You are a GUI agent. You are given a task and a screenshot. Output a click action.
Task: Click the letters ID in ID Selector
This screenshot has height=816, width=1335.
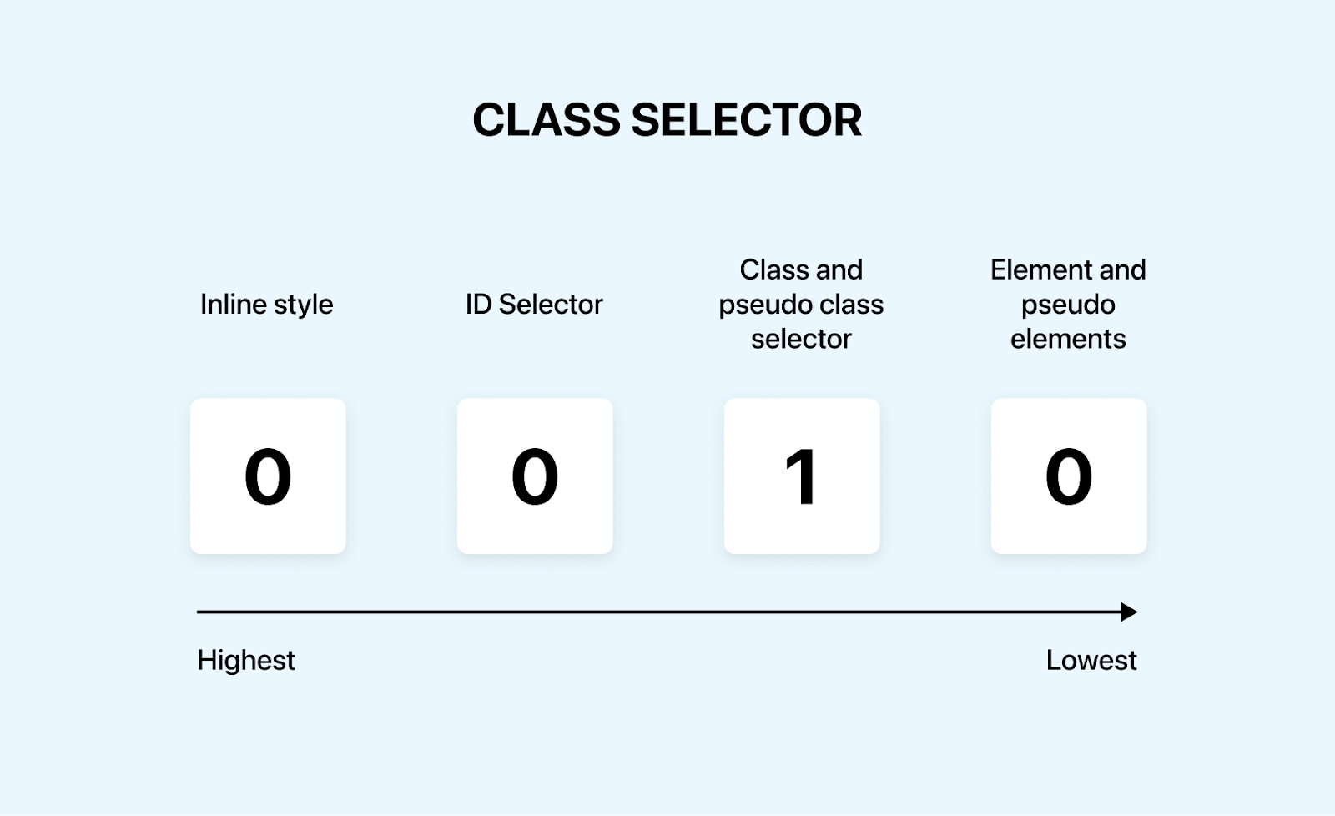coord(478,305)
